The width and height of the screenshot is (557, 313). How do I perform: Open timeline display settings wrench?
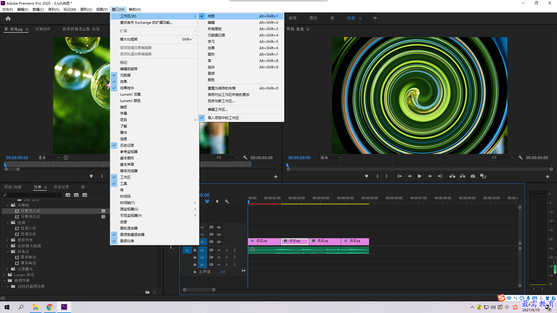pyautogui.click(x=227, y=201)
